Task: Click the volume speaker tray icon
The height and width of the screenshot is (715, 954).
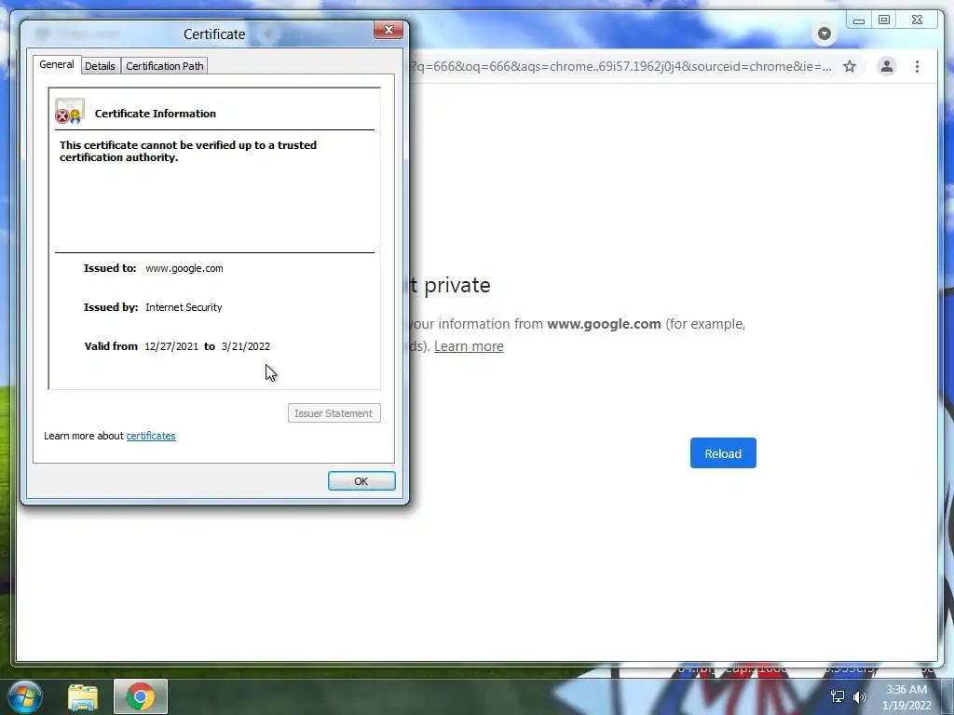Action: (859, 696)
